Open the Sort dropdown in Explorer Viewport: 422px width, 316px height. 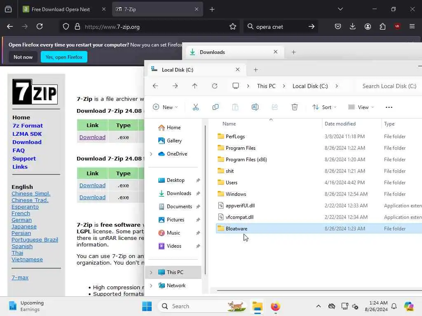point(324,107)
